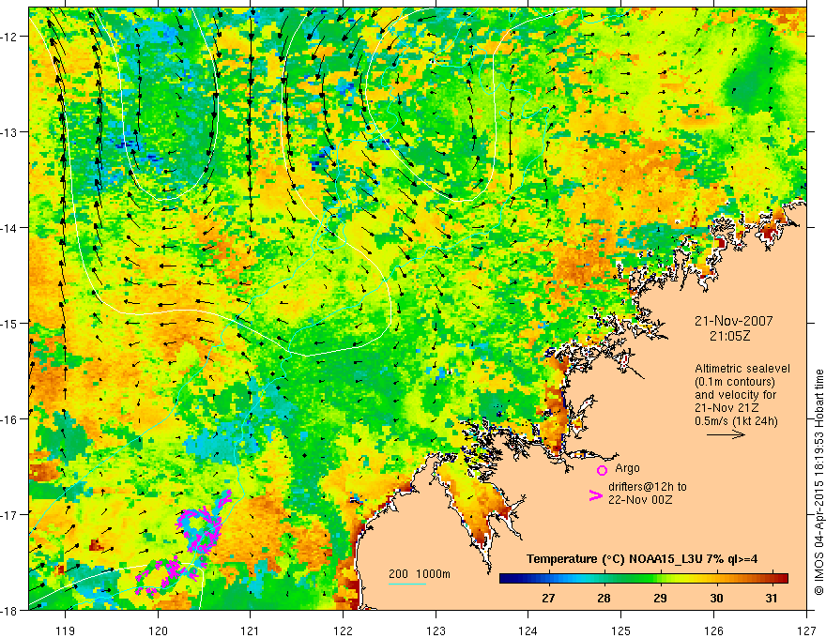Viewport: 826px width, 638px height.
Task: Click colorbar tick label 31
Action: pyautogui.click(x=772, y=598)
